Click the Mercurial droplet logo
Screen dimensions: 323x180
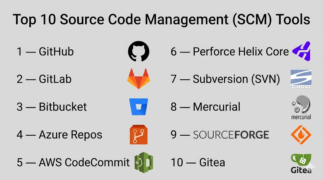click(301, 107)
